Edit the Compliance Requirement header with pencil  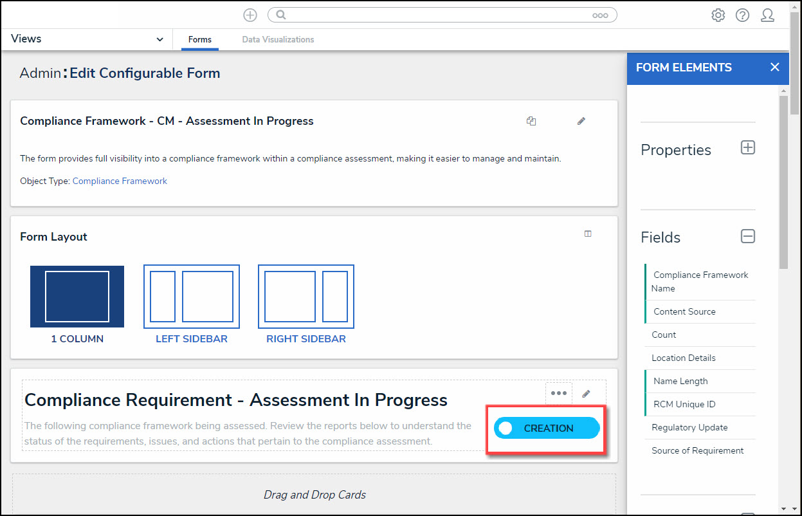tap(586, 394)
